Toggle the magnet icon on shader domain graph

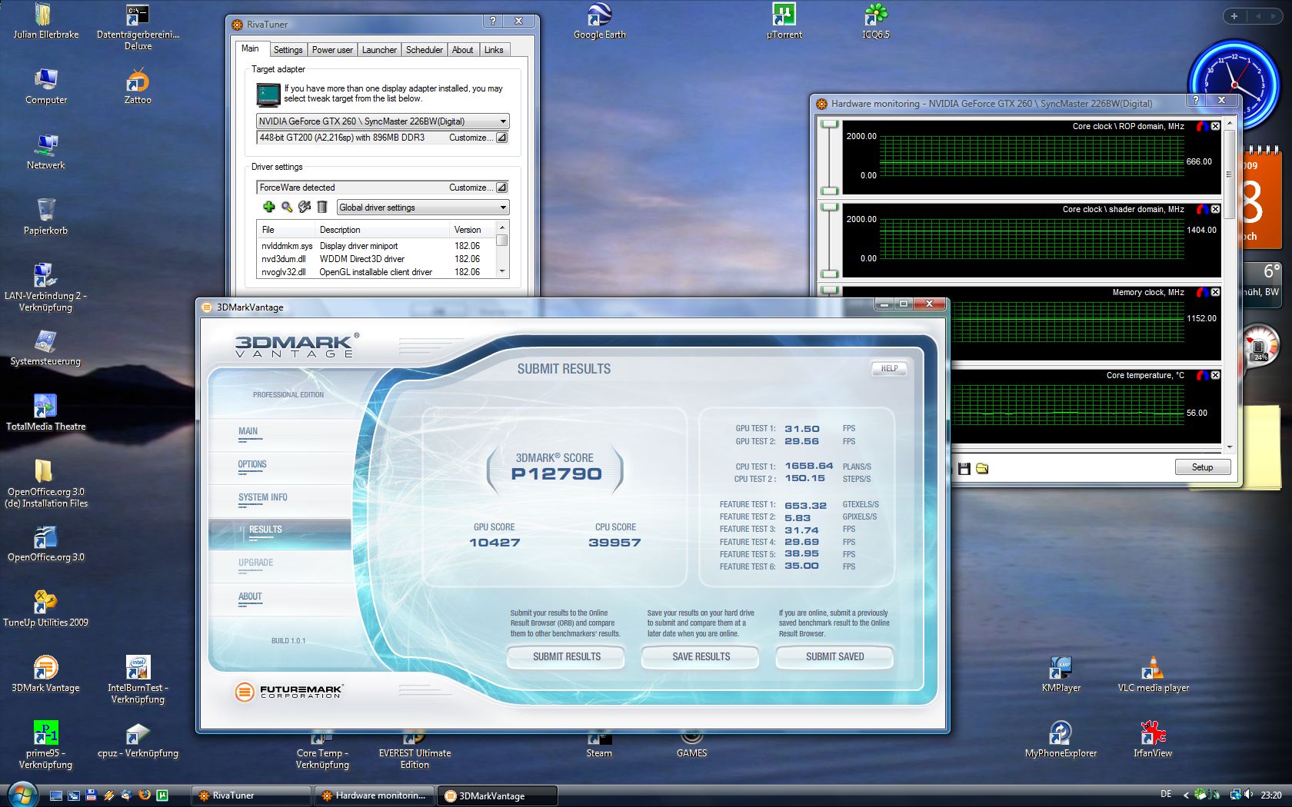[x=1202, y=209]
